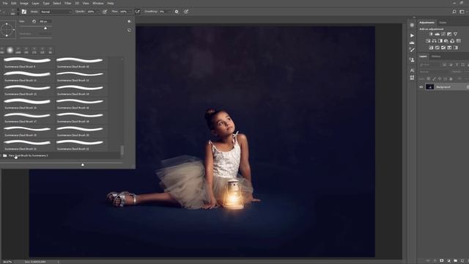The height and width of the screenshot is (264, 469).
Task: Select Summerana Cloud Brush 12
Action: [x=80, y=76]
